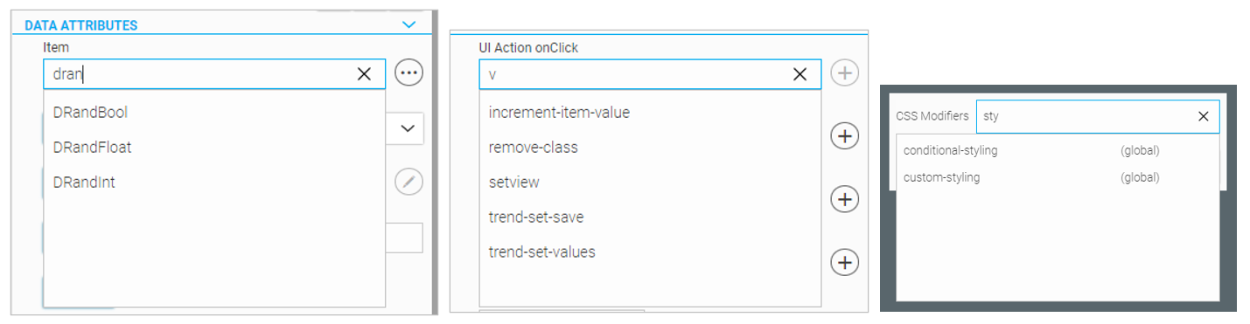1250x324 pixels.
Task: Collapse the Data Attributes section
Action: (x=408, y=25)
